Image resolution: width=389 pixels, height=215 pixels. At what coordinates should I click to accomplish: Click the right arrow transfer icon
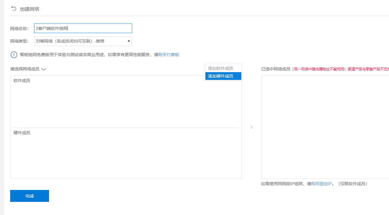tap(251, 127)
